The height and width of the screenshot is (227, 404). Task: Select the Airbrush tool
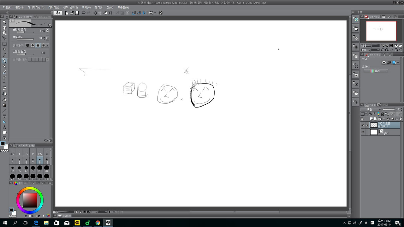point(4,77)
